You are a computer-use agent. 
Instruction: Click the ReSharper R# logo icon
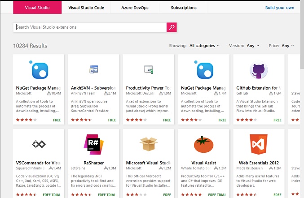94,144
